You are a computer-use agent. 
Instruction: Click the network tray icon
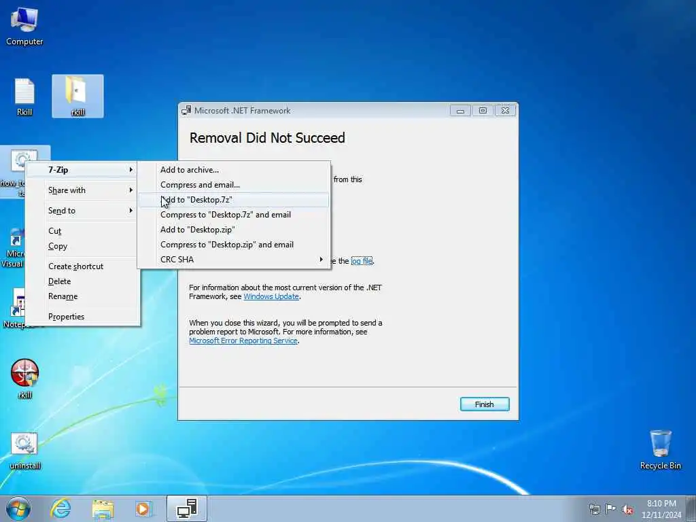click(x=594, y=509)
